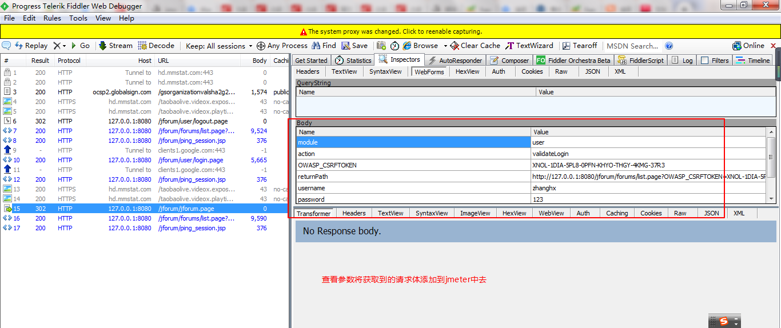781x328 pixels.
Task: Save sessions with the Save button
Action: (x=354, y=46)
